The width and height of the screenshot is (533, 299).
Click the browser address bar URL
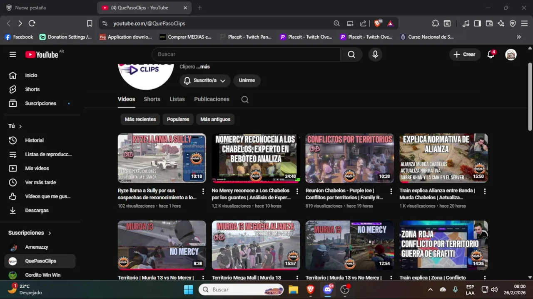pyautogui.click(x=149, y=24)
